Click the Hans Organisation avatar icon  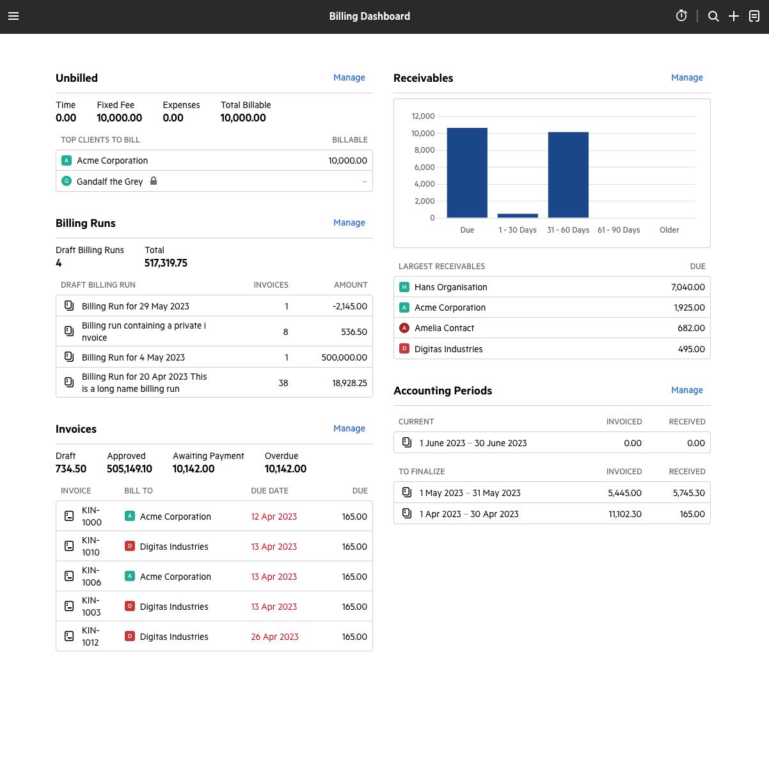[404, 287]
